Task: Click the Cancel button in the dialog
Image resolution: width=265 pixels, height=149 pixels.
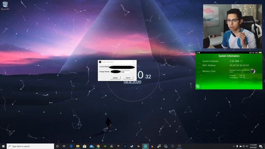Action: coord(128,78)
